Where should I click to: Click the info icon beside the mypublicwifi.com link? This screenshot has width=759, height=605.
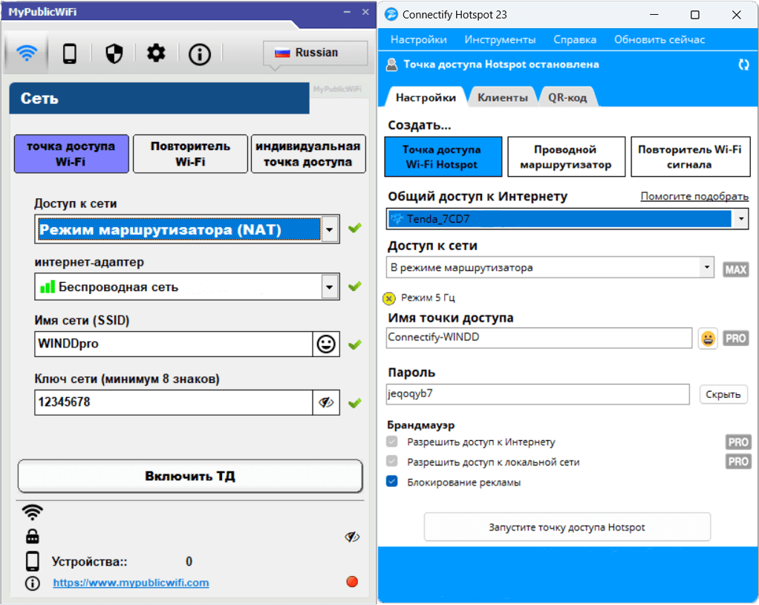point(33,583)
